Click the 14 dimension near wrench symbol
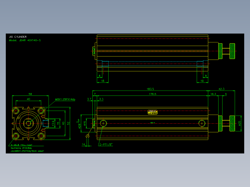Screen dimensions: 250x187 click(x=83, y=144)
